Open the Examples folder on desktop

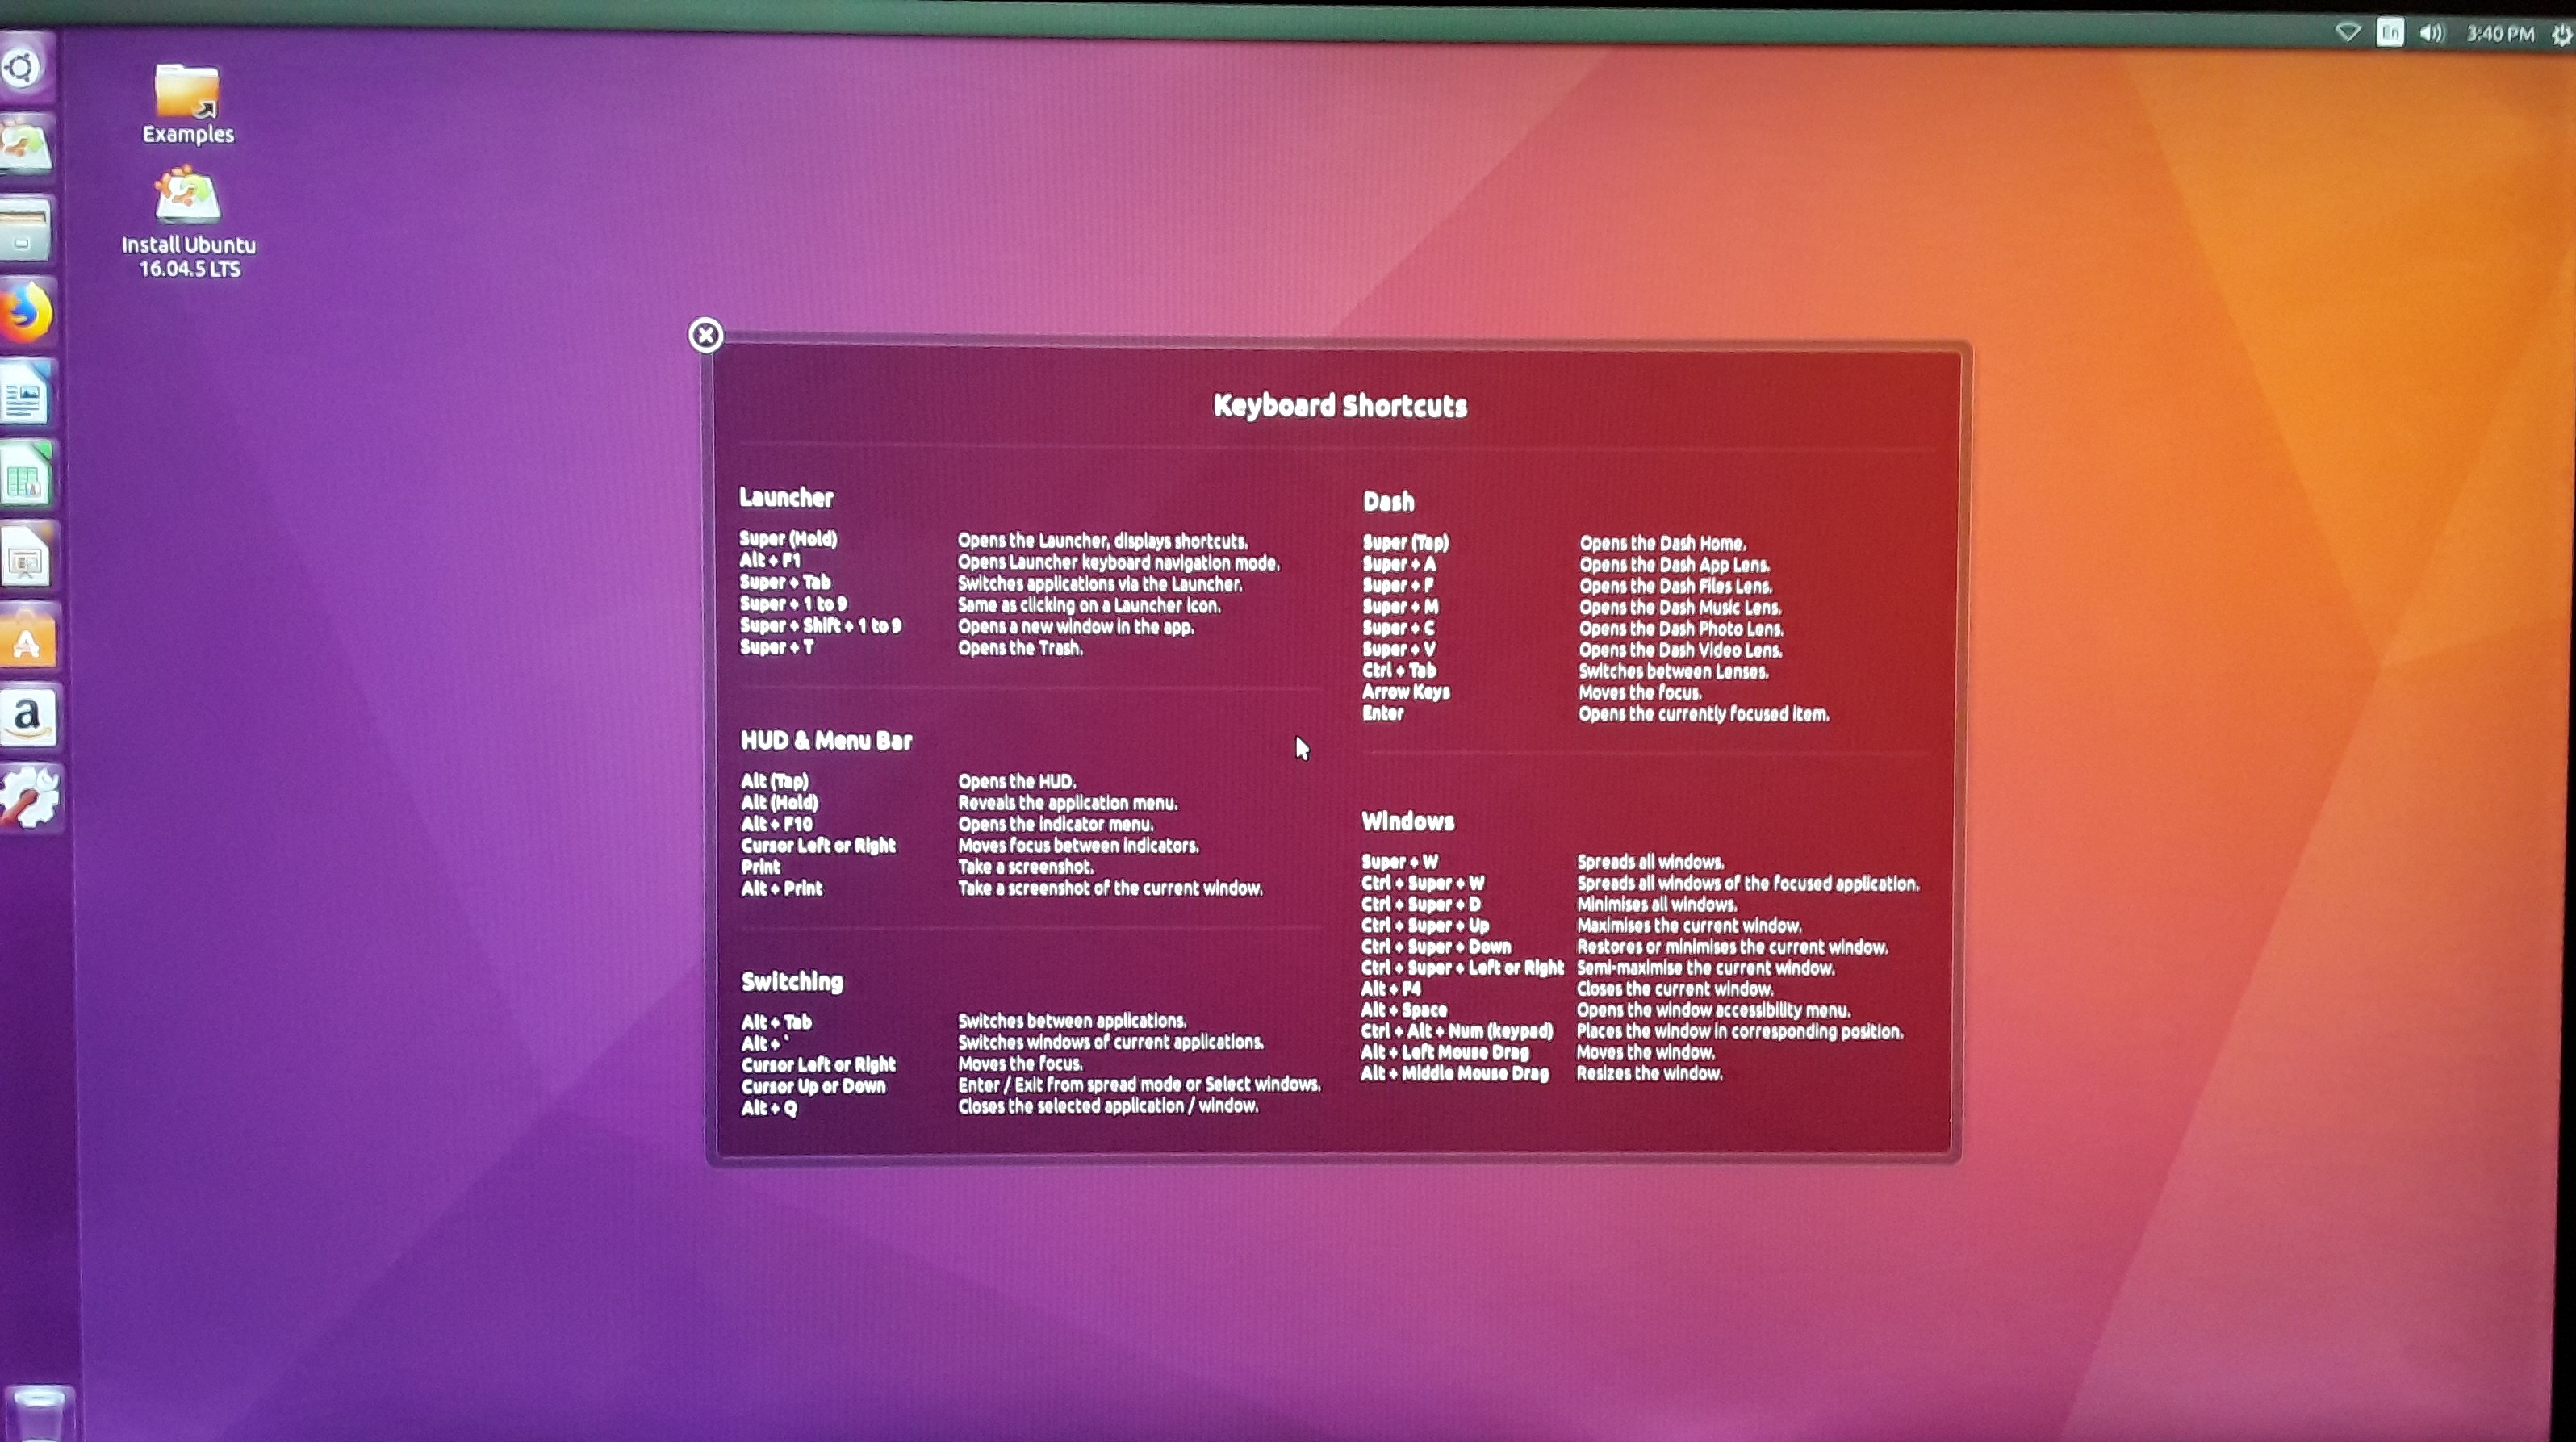point(188,104)
